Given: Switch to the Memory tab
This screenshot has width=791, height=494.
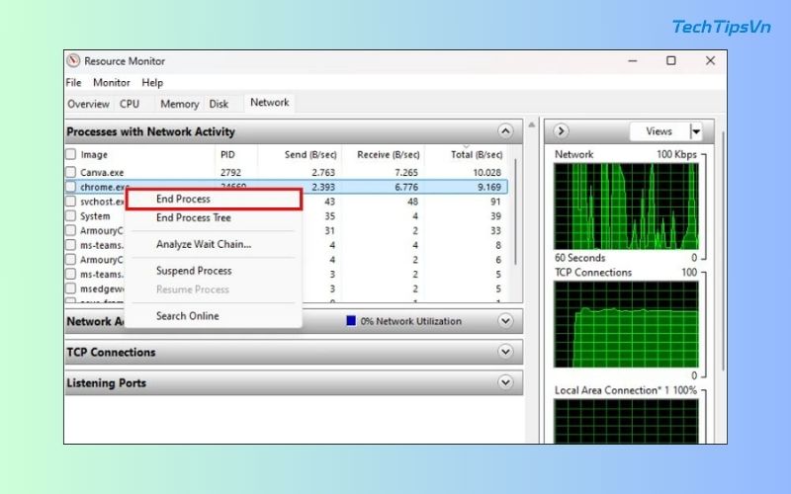Looking at the screenshot, I should click(x=180, y=105).
